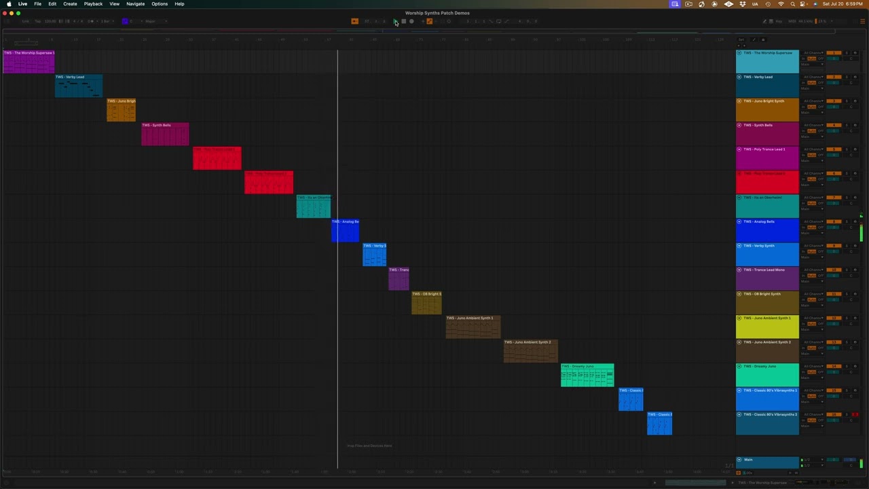869x489 pixels.
Task: Toggle the Loop switch in transport
Action: tap(499, 21)
